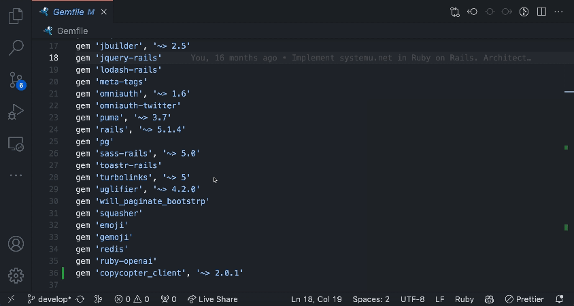Select the Gemfile editor tab

(x=67, y=12)
